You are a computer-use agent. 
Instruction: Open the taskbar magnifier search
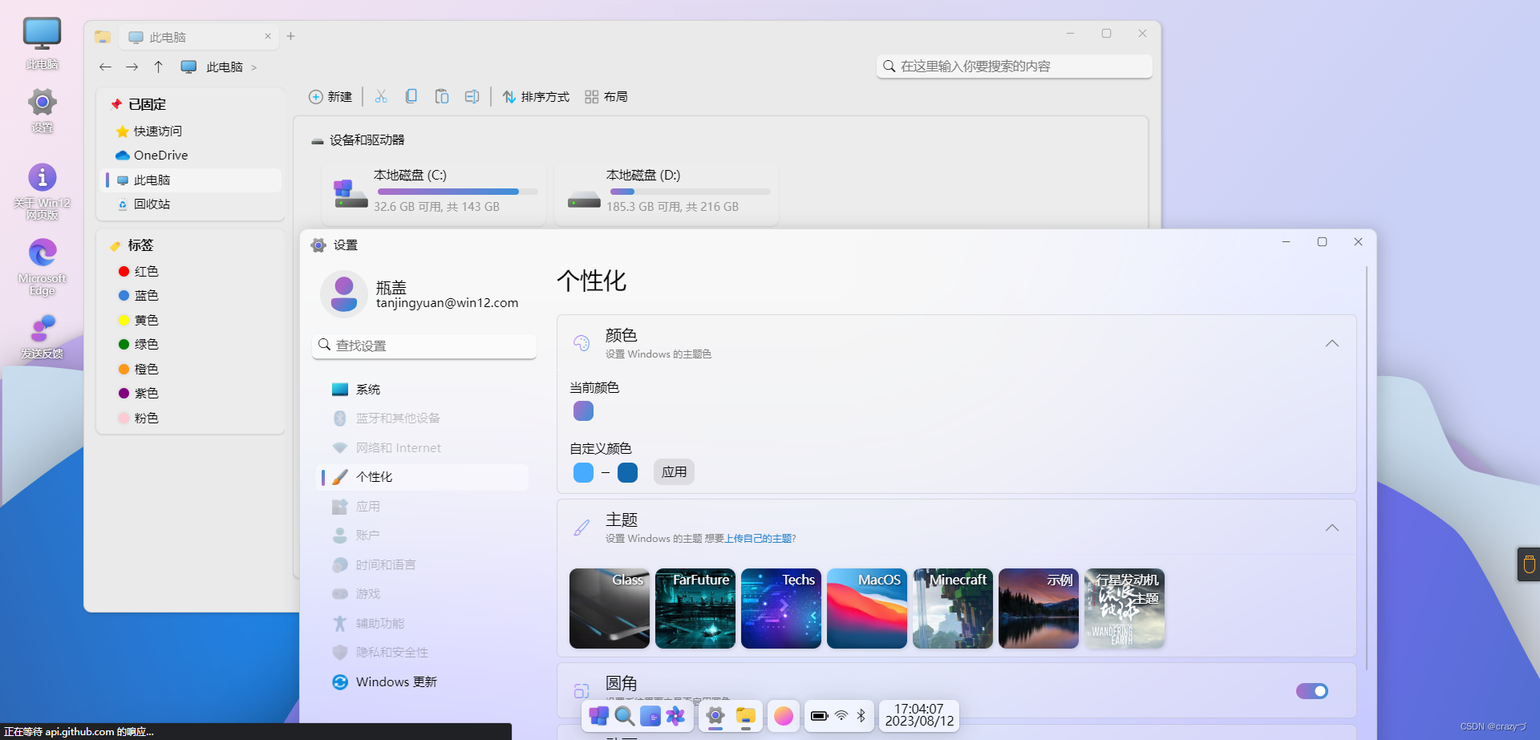[624, 716]
